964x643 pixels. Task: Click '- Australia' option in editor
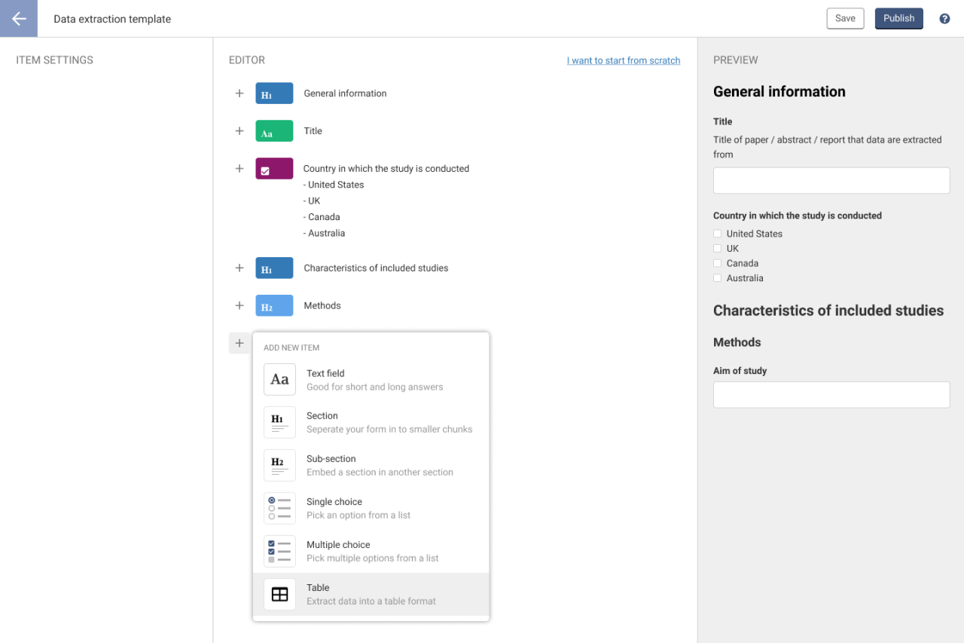pos(325,234)
